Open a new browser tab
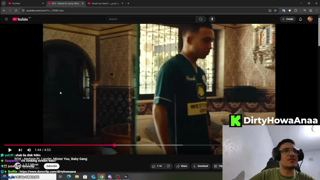This screenshot has height=180, width=320. tap(128, 3)
